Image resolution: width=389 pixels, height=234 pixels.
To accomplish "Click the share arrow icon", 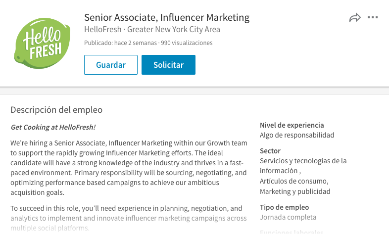I will [x=355, y=18].
